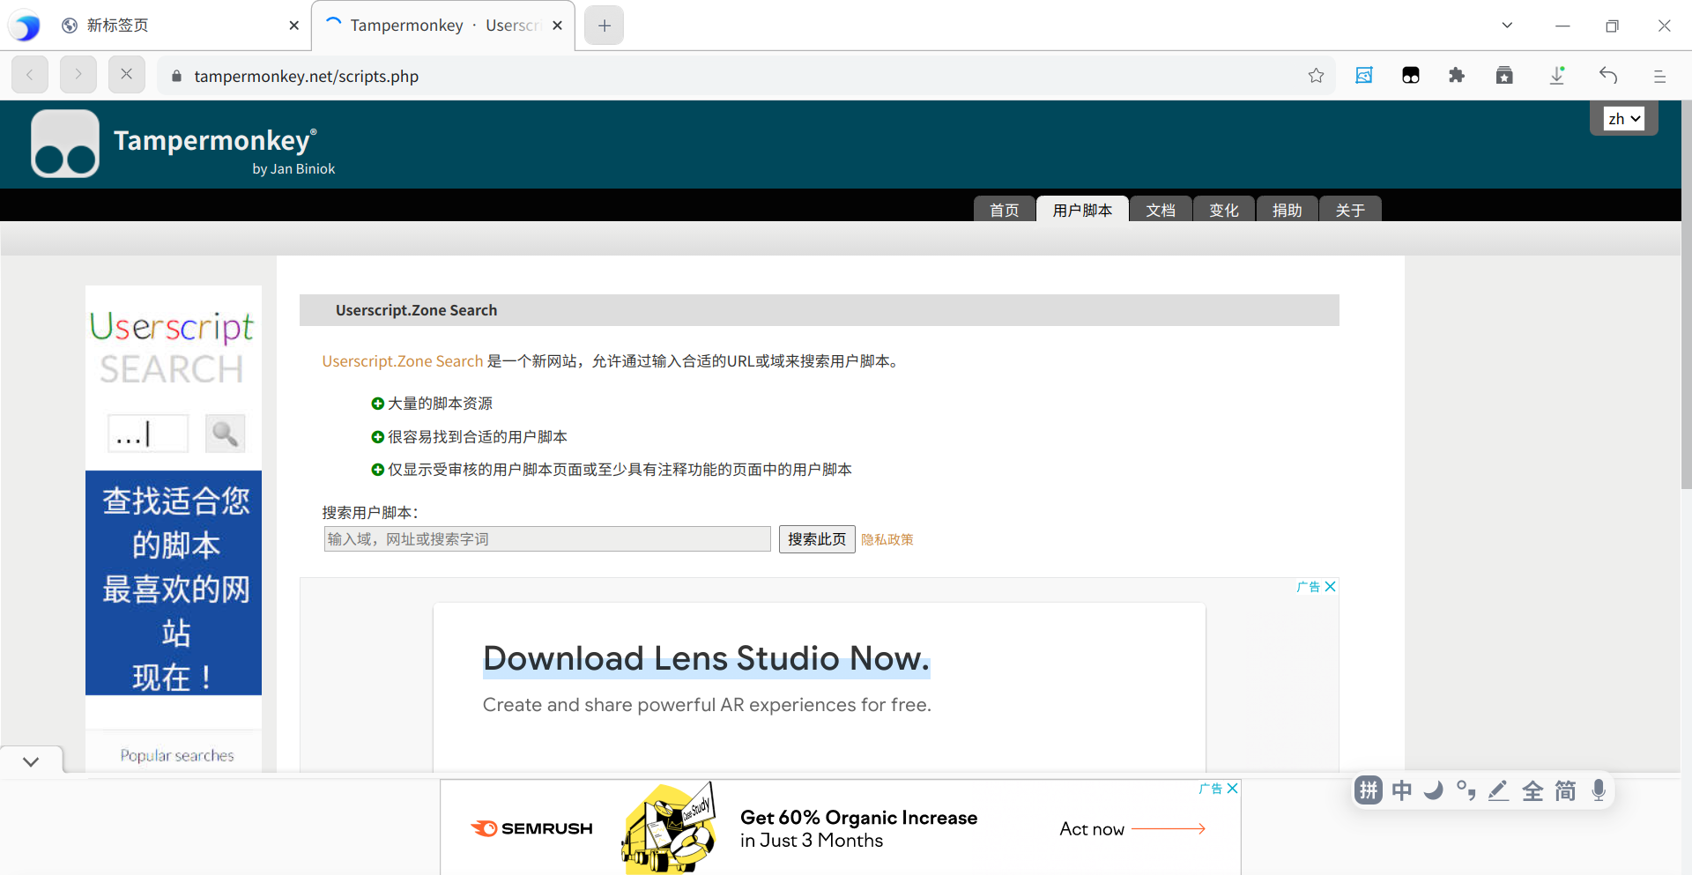Open the favorites collection box icon
The image size is (1692, 875).
pos(1504,76)
